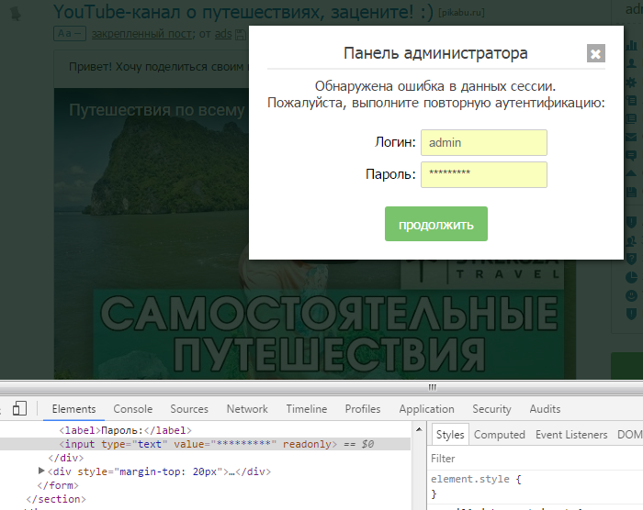Toggle device toolbar icon in DevTools

pyautogui.click(x=19, y=409)
